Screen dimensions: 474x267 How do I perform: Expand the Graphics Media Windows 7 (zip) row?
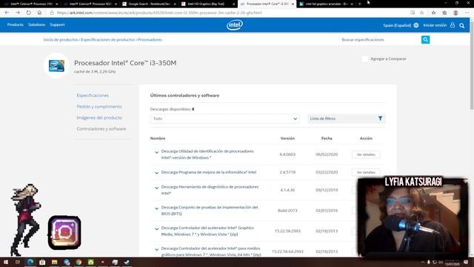[156, 229]
